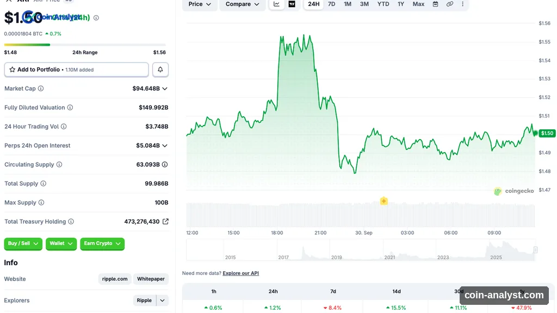The width and height of the screenshot is (557, 313).
Task: Open Treasury Holding external link icon
Action: tap(165, 222)
